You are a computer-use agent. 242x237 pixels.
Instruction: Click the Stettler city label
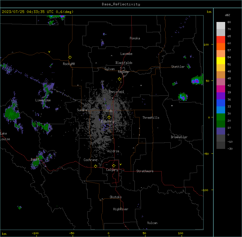(178, 67)
